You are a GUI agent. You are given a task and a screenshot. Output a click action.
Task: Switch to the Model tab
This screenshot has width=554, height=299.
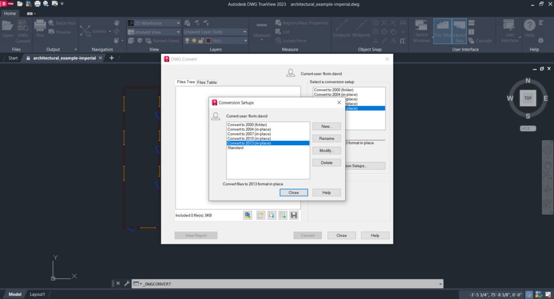coord(15,294)
